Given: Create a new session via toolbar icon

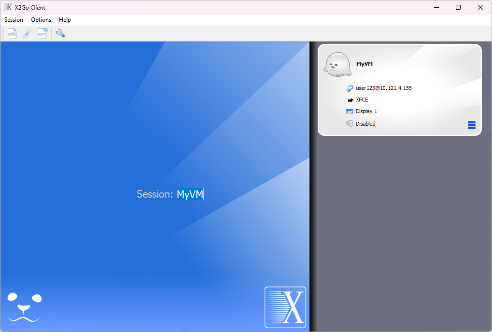Looking at the screenshot, I should (12, 33).
